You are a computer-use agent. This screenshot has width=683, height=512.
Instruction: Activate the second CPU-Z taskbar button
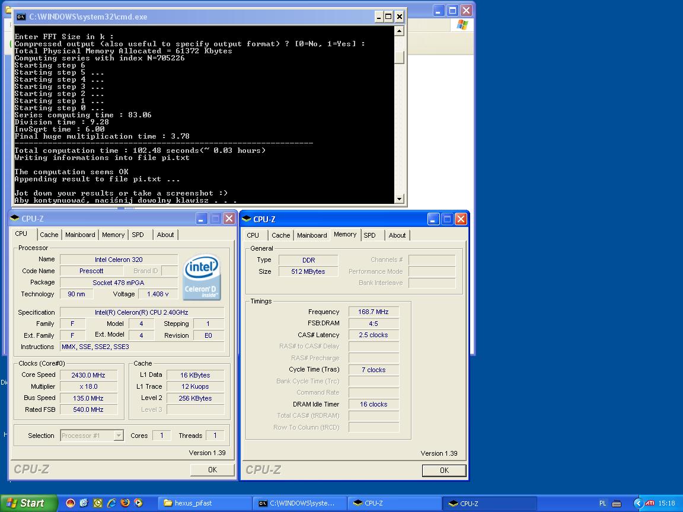click(490, 504)
